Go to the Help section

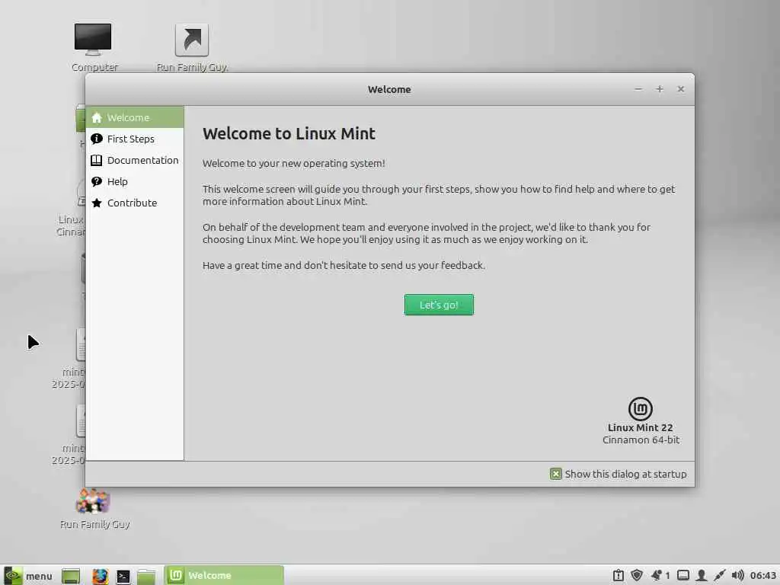135,181
